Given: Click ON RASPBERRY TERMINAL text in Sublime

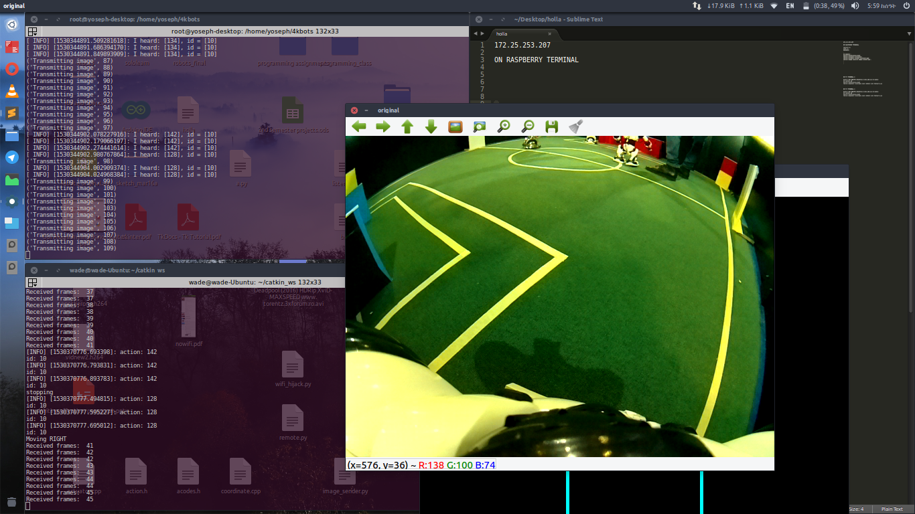Looking at the screenshot, I should [536, 60].
